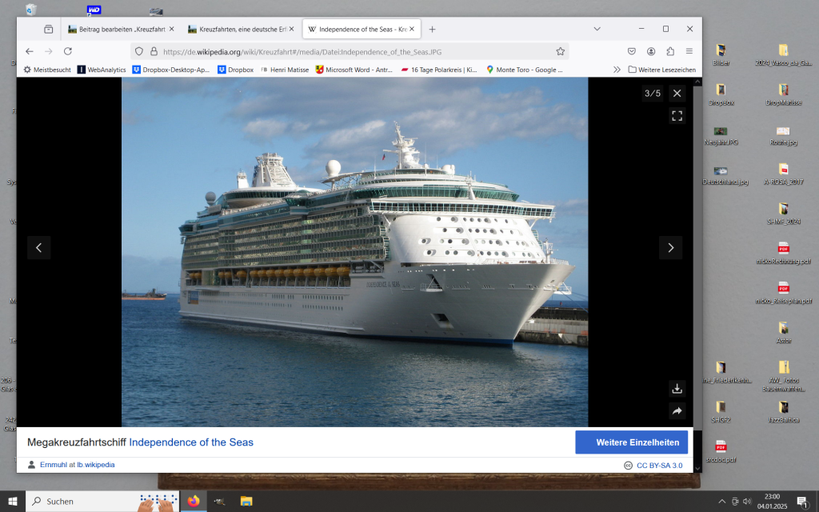Toggle fullscreen mode for the image
Screen dimensions: 819x512
(x=677, y=116)
